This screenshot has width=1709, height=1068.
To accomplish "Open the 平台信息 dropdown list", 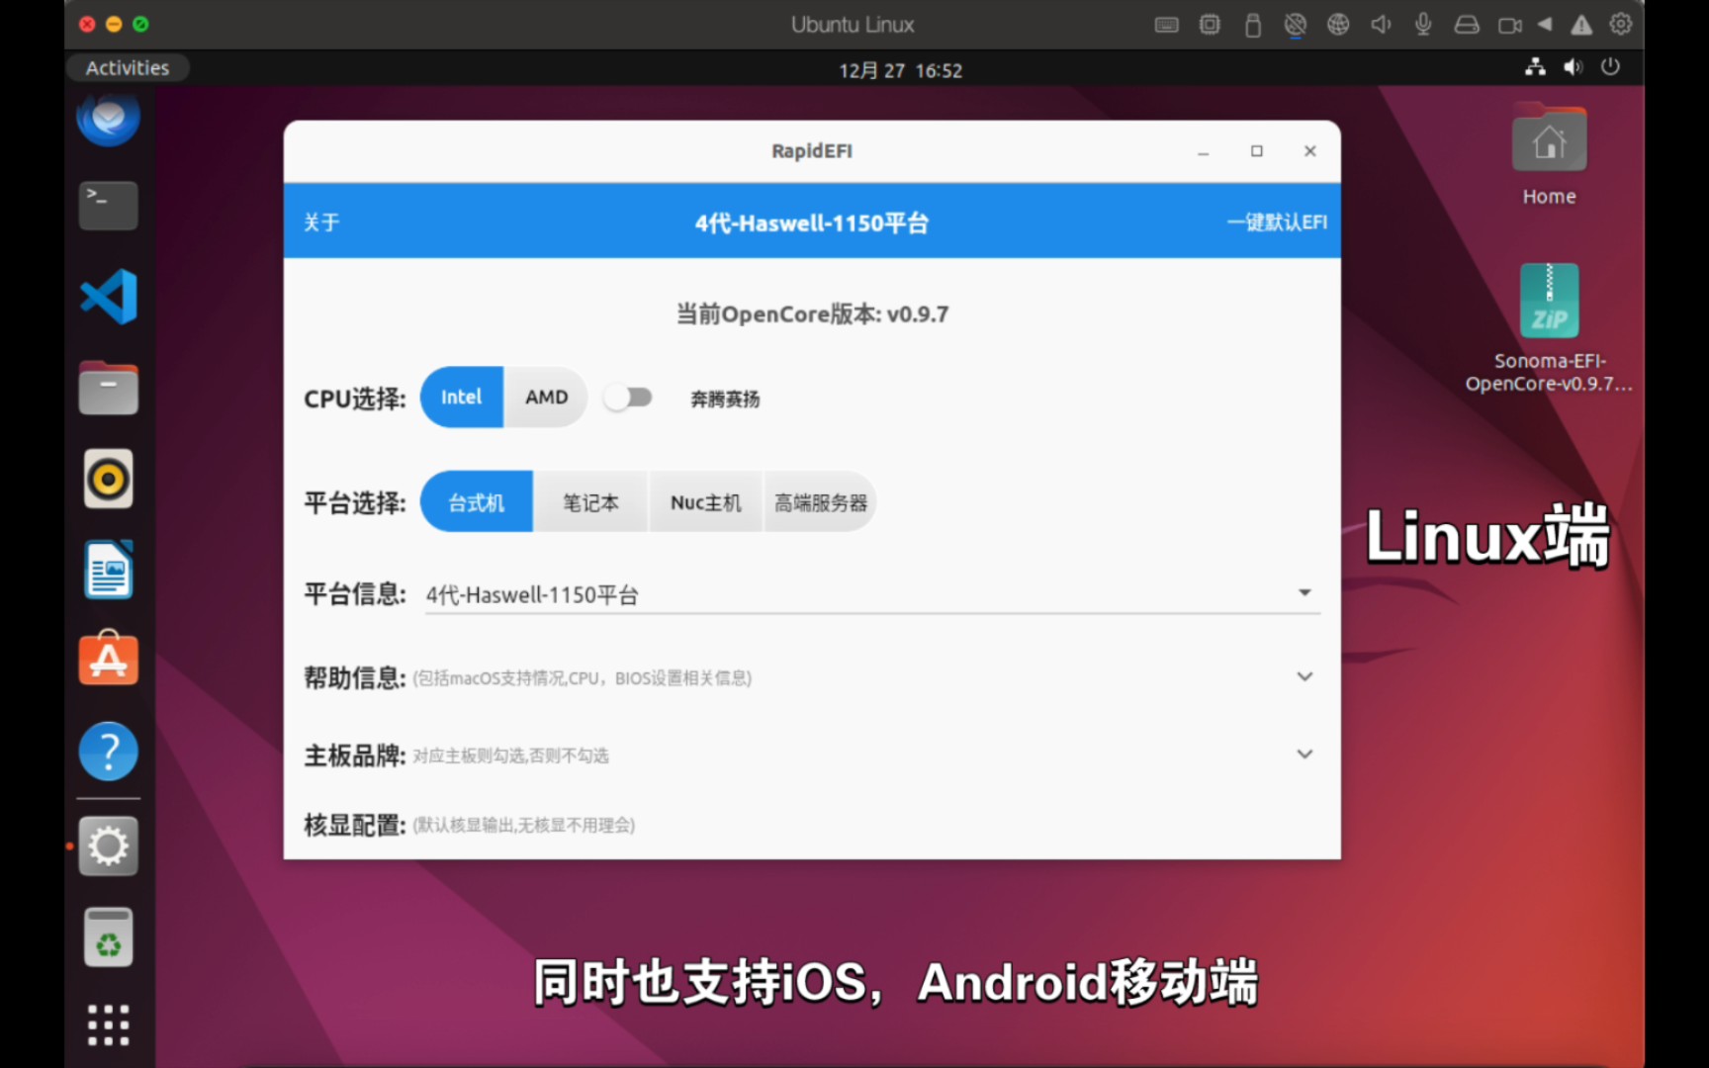I will click(872, 594).
